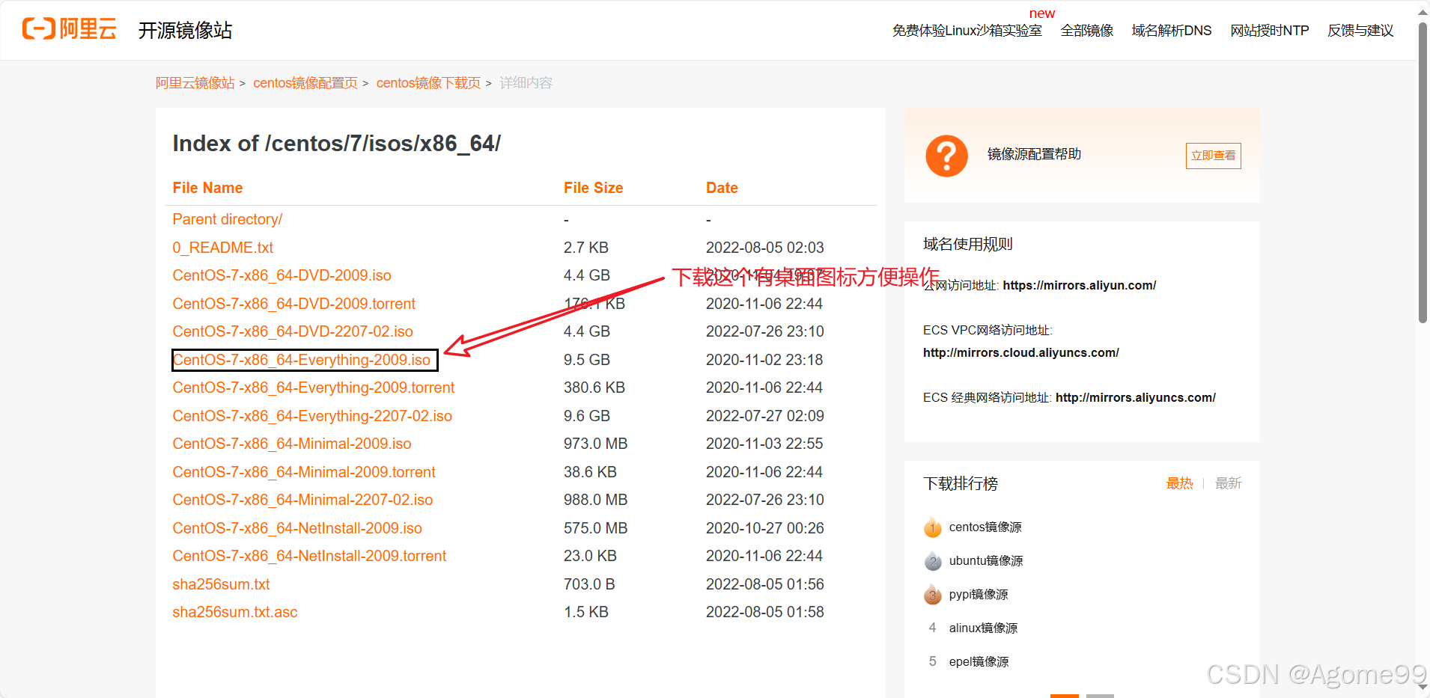This screenshot has height=698, width=1430.
Task: Click the silver rank badge beside ubuntu镜像源
Action: point(932,560)
